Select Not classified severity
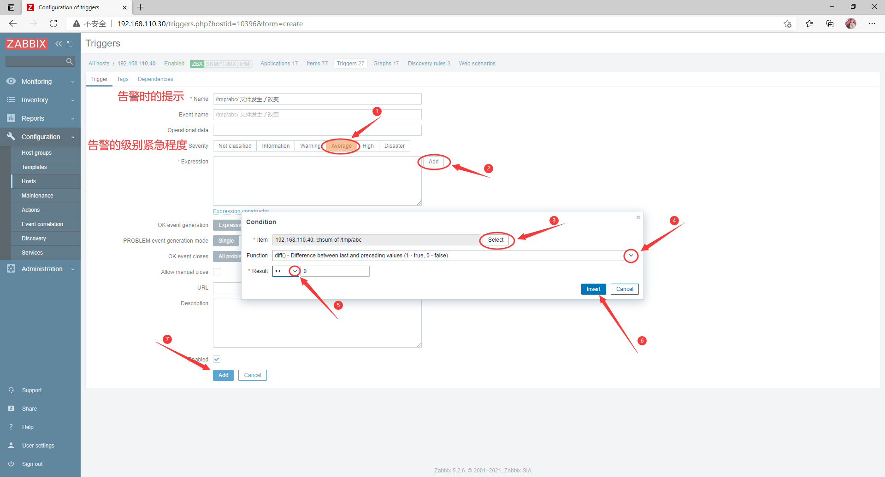885x477 pixels. click(235, 146)
